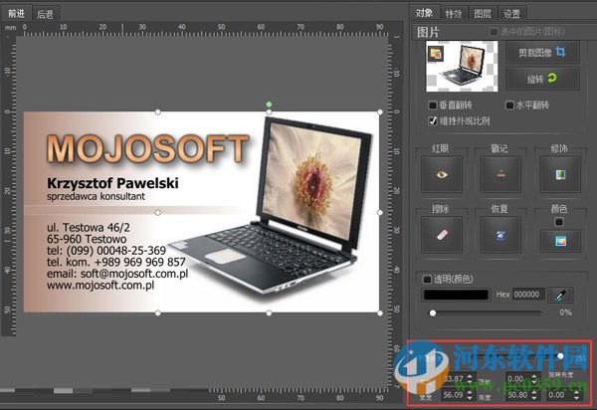This screenshot has width=597, height=410.
Task: Select the 'tel. kom. +989 969 969 857' line
Action: 116,262
